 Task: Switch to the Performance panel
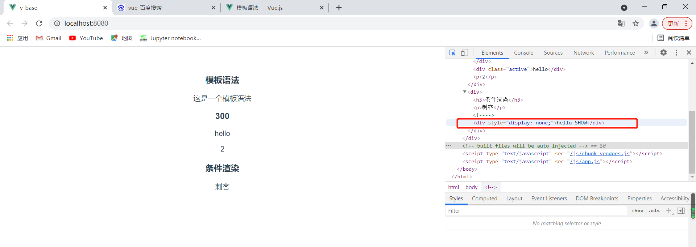(620, 53)
